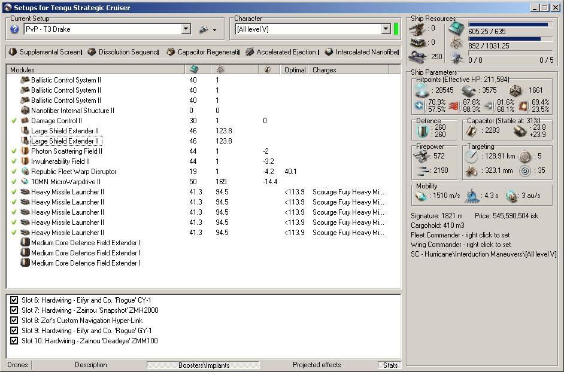Click the green character status indicator
564x372 pixels.
point(395,29)
